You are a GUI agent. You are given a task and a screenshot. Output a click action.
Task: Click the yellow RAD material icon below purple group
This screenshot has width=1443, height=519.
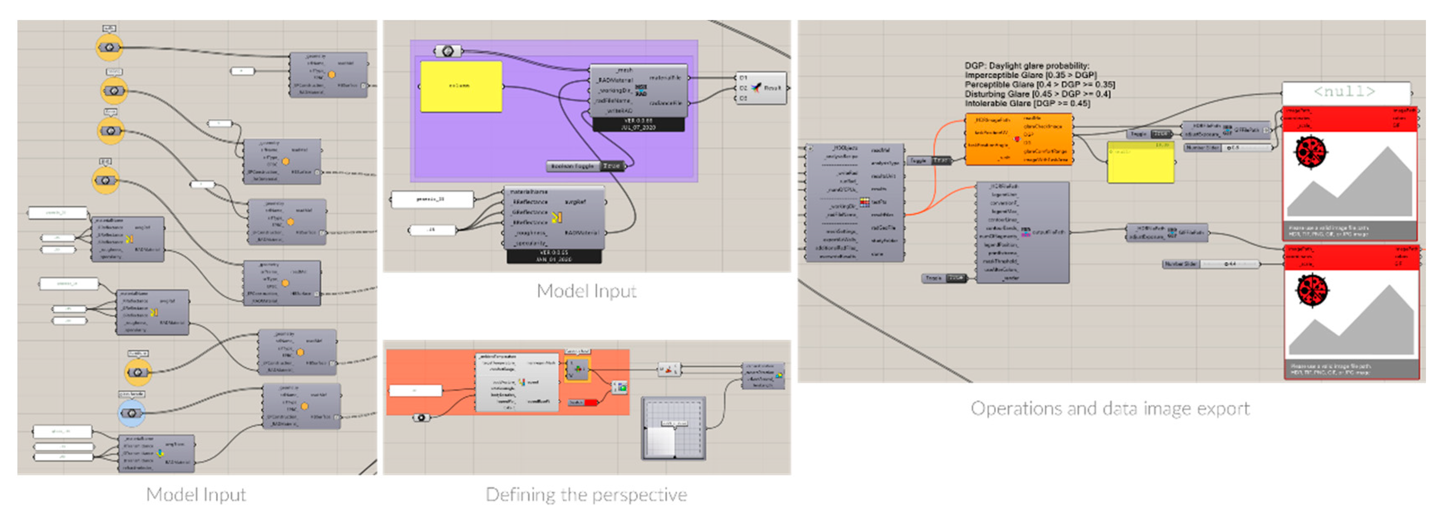pos(556,217)
